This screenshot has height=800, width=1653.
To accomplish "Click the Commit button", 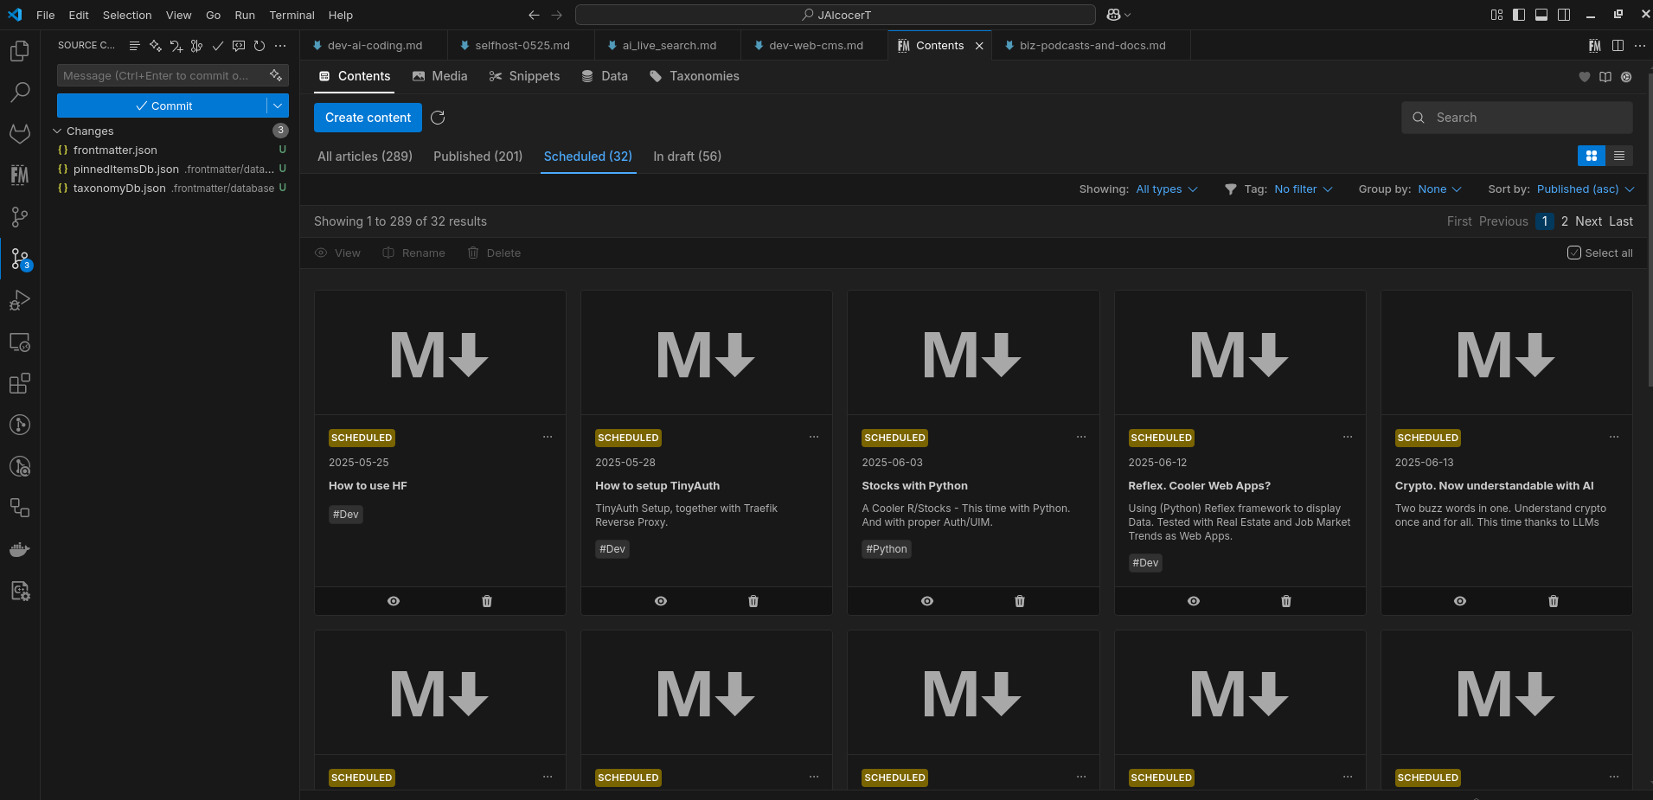I will [163, 106].
